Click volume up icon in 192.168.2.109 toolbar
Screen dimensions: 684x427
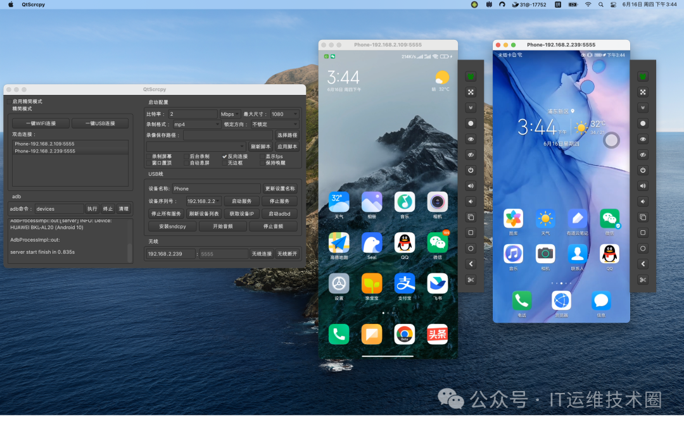471,186
